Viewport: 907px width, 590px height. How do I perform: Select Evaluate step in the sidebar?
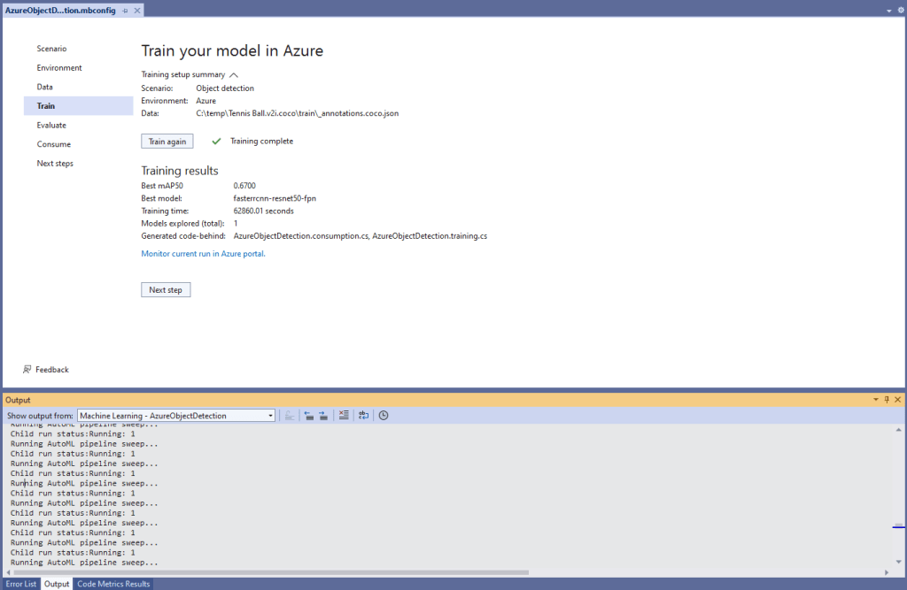coord(51,126)
